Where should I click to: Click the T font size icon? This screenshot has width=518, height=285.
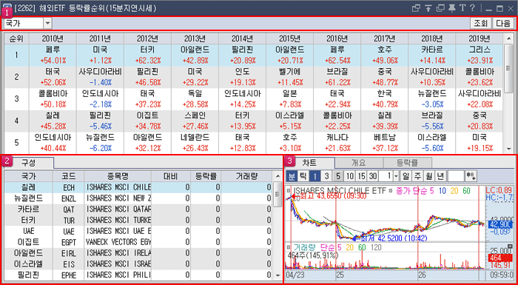pos(462,8)
